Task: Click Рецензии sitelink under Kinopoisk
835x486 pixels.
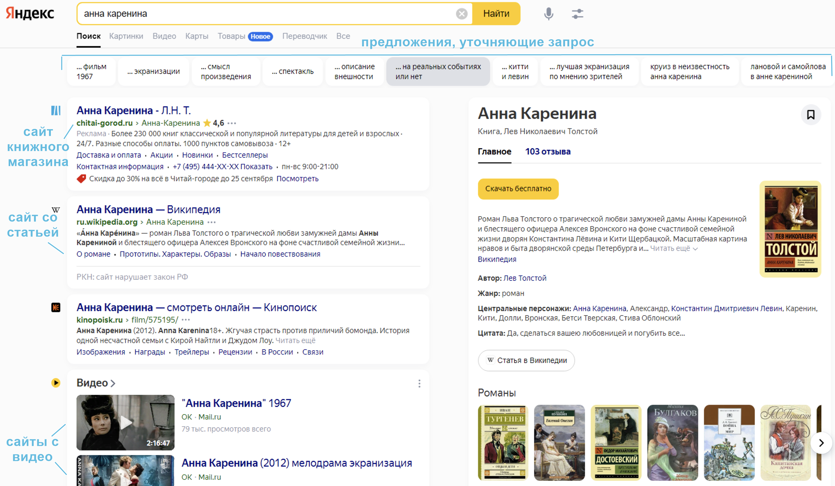Action: pos(235,352)
